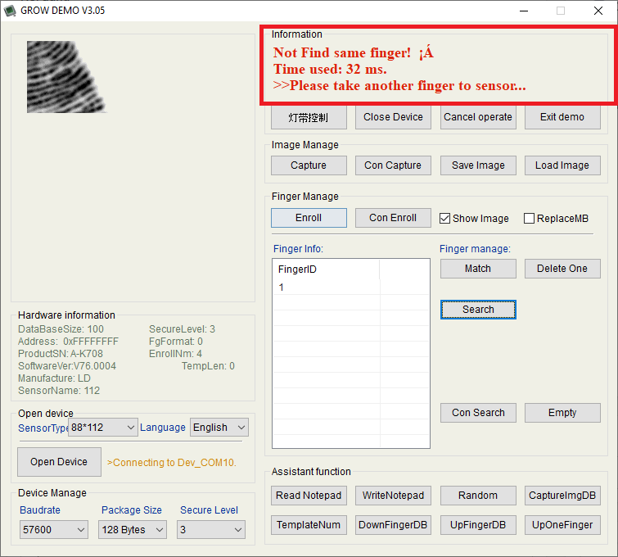Enable the ReplaceMB checkbox

pyautogui.click(x=529, y=219)
